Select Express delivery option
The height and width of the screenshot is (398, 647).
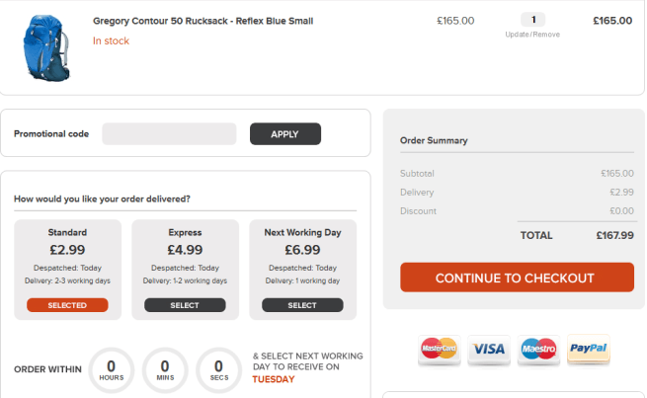click(x=185, y=305)
